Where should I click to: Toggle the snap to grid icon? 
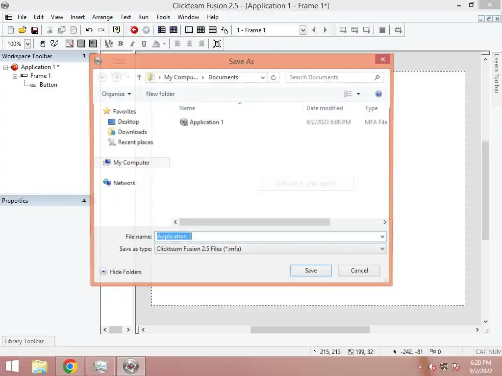[x=93, y=44]
